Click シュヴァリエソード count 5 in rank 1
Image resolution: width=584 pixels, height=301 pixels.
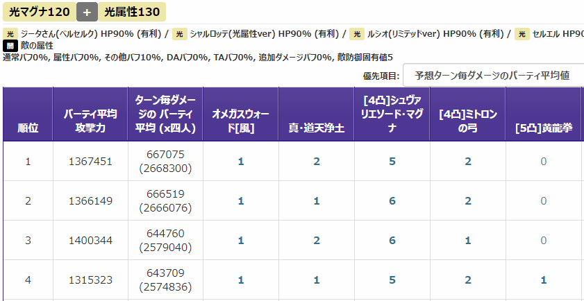pyautogui.click(x=392, y=162)
